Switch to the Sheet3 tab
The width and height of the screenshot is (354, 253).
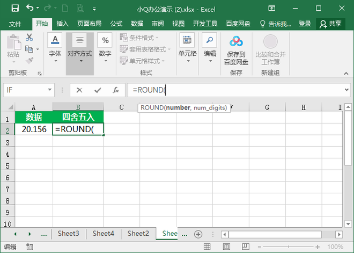coord(69,234)
